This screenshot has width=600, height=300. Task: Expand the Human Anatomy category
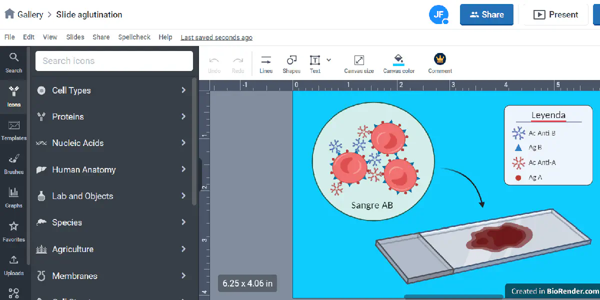pyautogui.click(x=112, y=169)
